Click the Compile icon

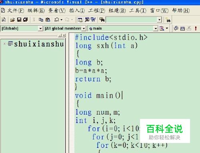pyautogui.click(x=176, y=28)
